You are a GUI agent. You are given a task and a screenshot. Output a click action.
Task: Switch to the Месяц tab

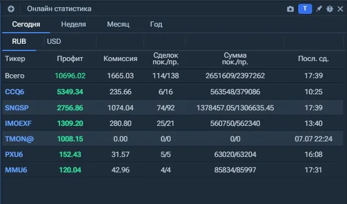click(x=118, y=24)
